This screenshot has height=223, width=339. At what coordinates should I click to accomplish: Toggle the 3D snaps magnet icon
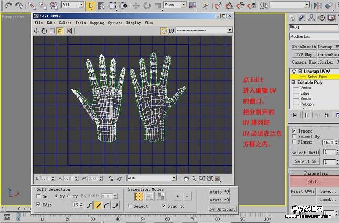218,5
